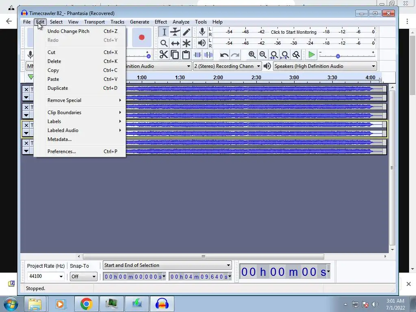
Task: Open Chrome from the taskbar
Action: 87,304
